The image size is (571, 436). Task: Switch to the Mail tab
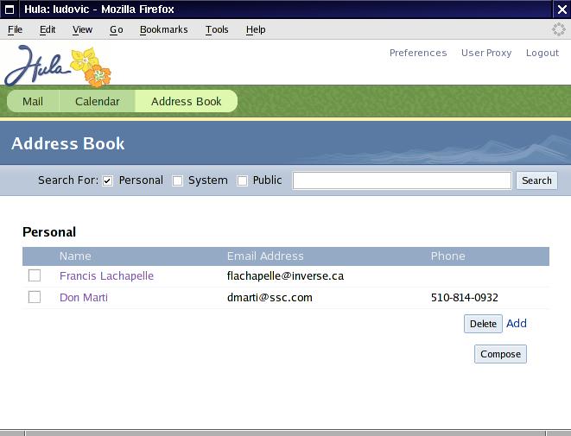[x=33, y=101]
